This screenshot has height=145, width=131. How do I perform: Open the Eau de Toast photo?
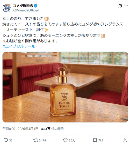tap(65, 87)
